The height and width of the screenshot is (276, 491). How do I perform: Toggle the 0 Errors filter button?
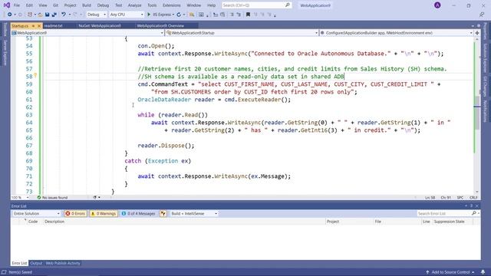[x=75, y=213]
